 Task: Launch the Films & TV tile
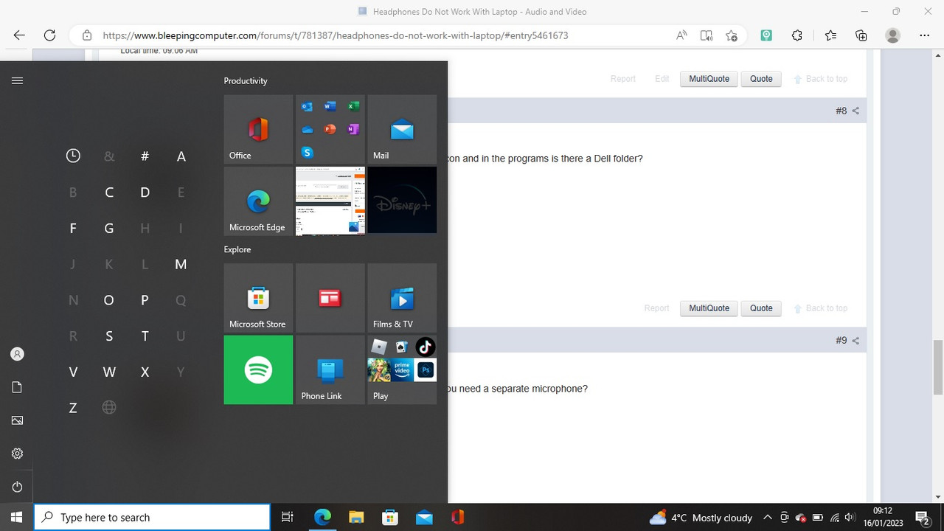(402, 298)
